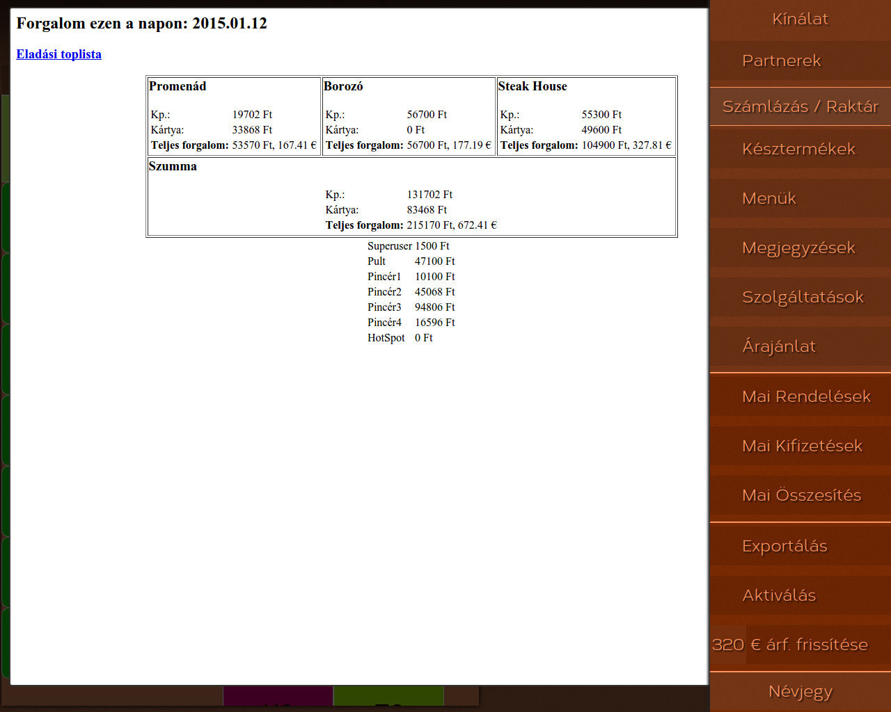Click Szumma total 215170 Ft, 672.41 €
Viewport: 891px width, 712px height.
(452, 225)
